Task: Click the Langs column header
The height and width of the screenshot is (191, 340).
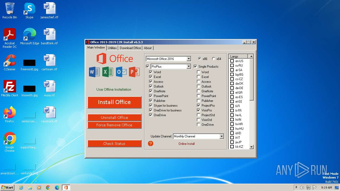Action: (x=238, y=56)
